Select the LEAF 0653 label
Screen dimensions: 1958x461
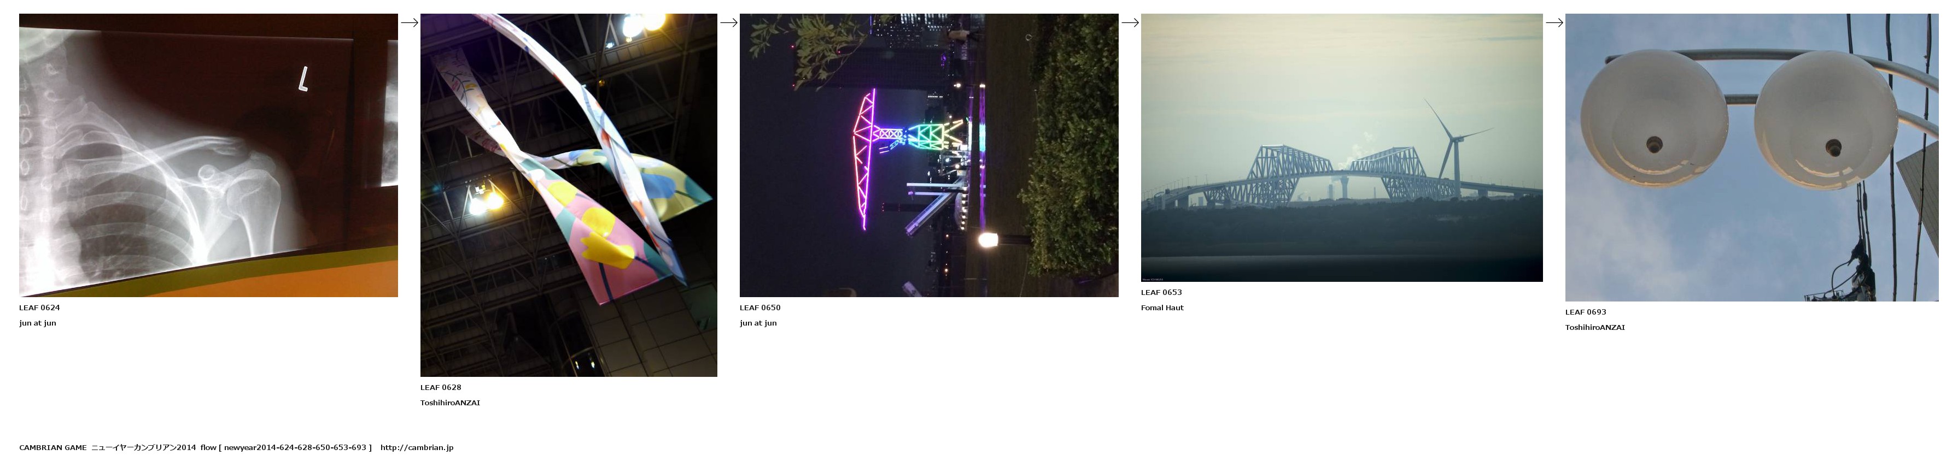coord(1161,292)
